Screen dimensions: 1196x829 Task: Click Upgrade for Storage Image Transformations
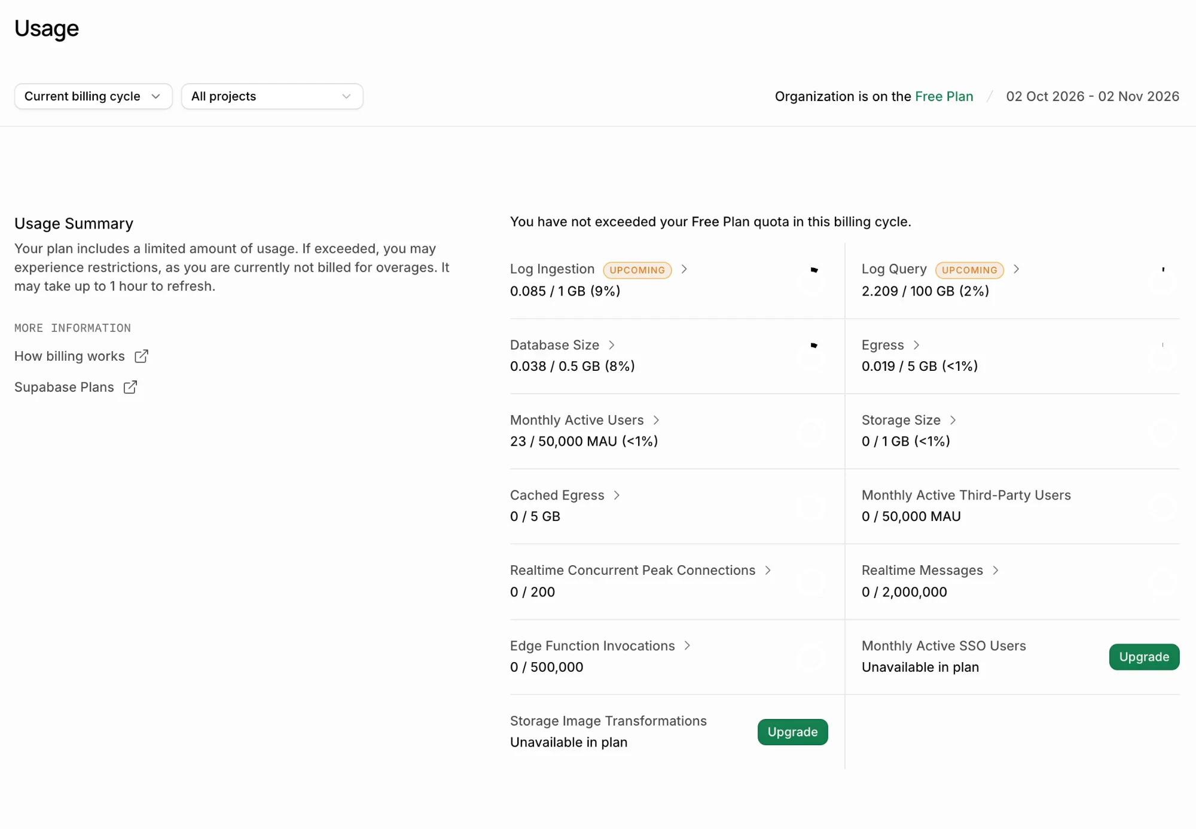pyautogui.click(x=792, y=732)
